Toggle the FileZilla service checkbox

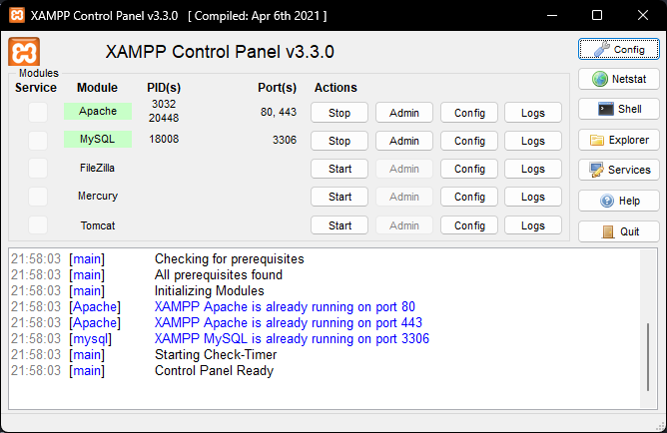tap(38, 169)
